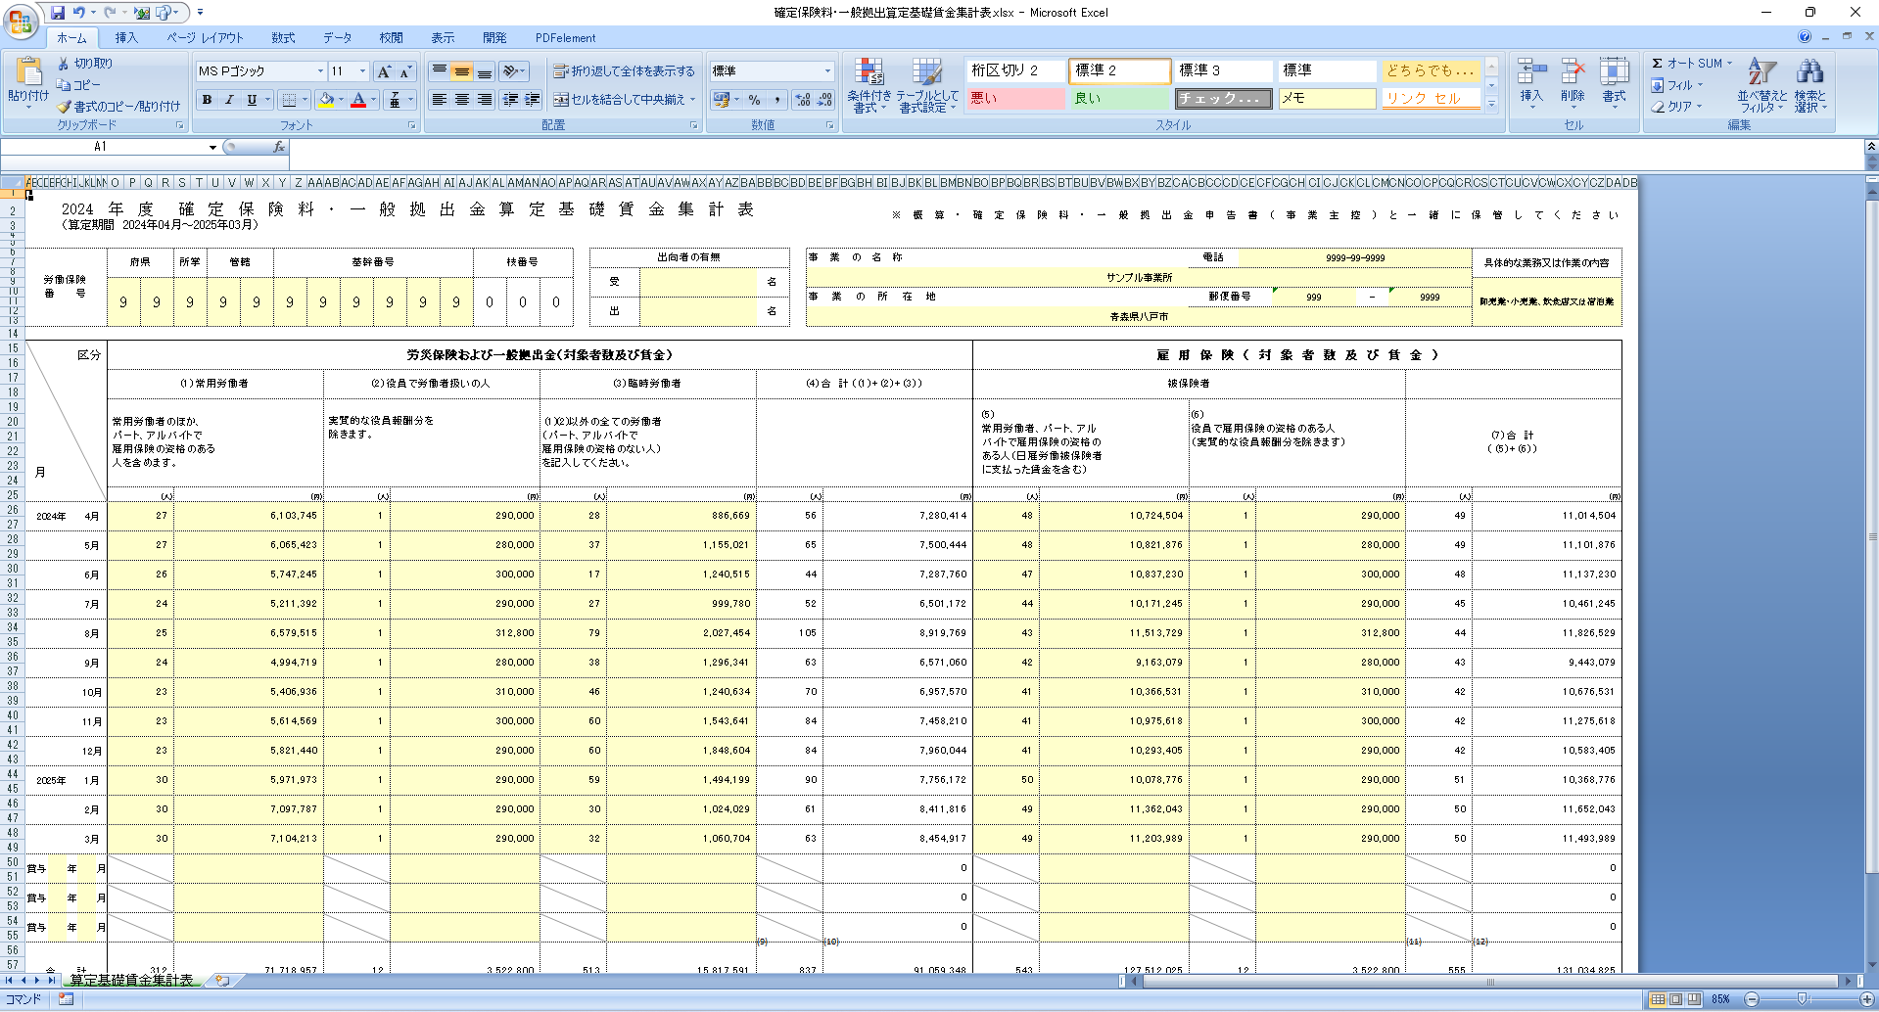The image size is (1879, 1012).
Task: Open the 書式 cell format menu
Action: coord(1614,83)
